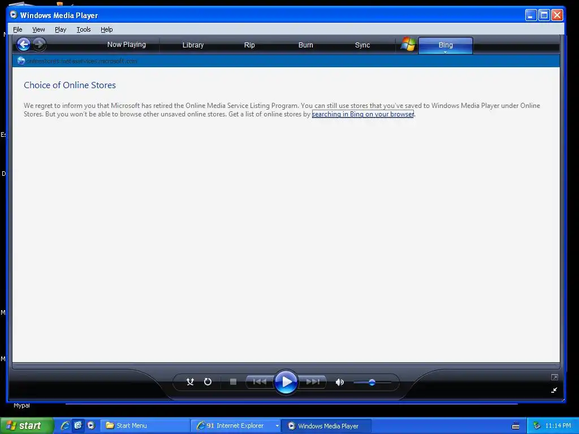This screenshot has width=579, height=434.
Task: Switch to full screen view icon
Action: point(554,377)
